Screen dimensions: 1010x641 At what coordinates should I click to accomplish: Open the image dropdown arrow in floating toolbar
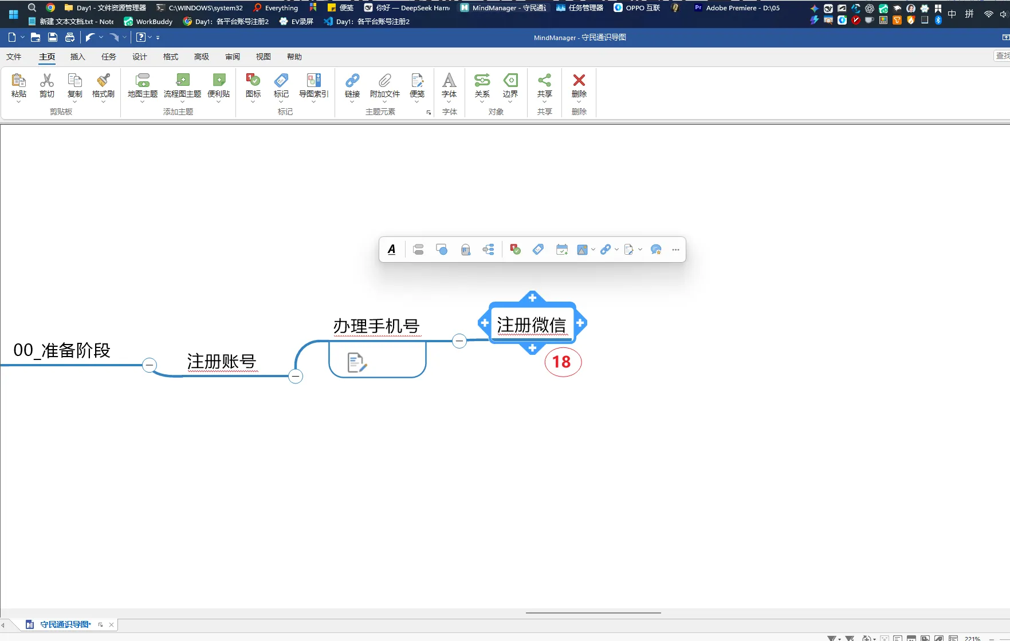[x=593, y=250]
